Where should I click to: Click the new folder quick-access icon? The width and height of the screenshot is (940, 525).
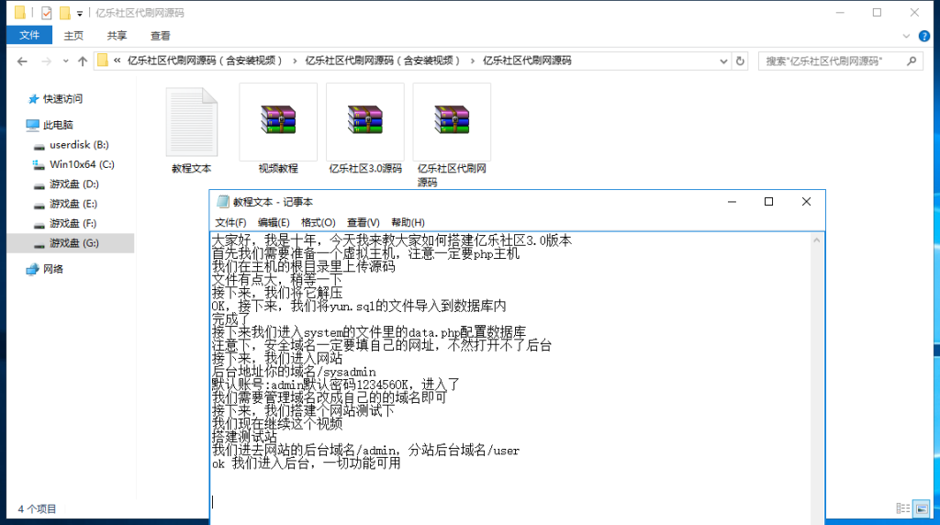[x=65, y=13]
